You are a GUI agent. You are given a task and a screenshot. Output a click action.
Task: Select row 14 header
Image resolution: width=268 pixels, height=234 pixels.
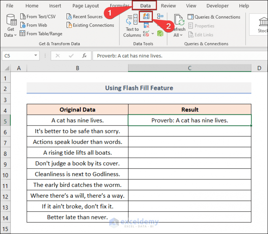5,218
